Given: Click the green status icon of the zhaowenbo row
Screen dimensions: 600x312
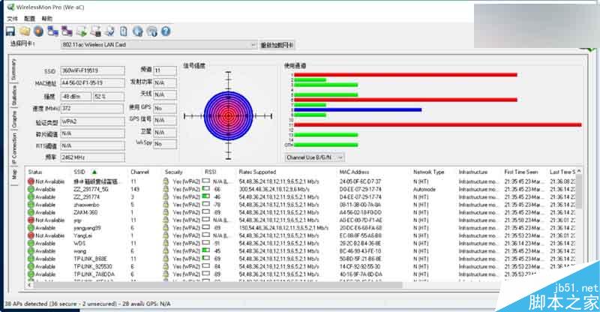Looking at the screenshot, I should pos(31,205).
